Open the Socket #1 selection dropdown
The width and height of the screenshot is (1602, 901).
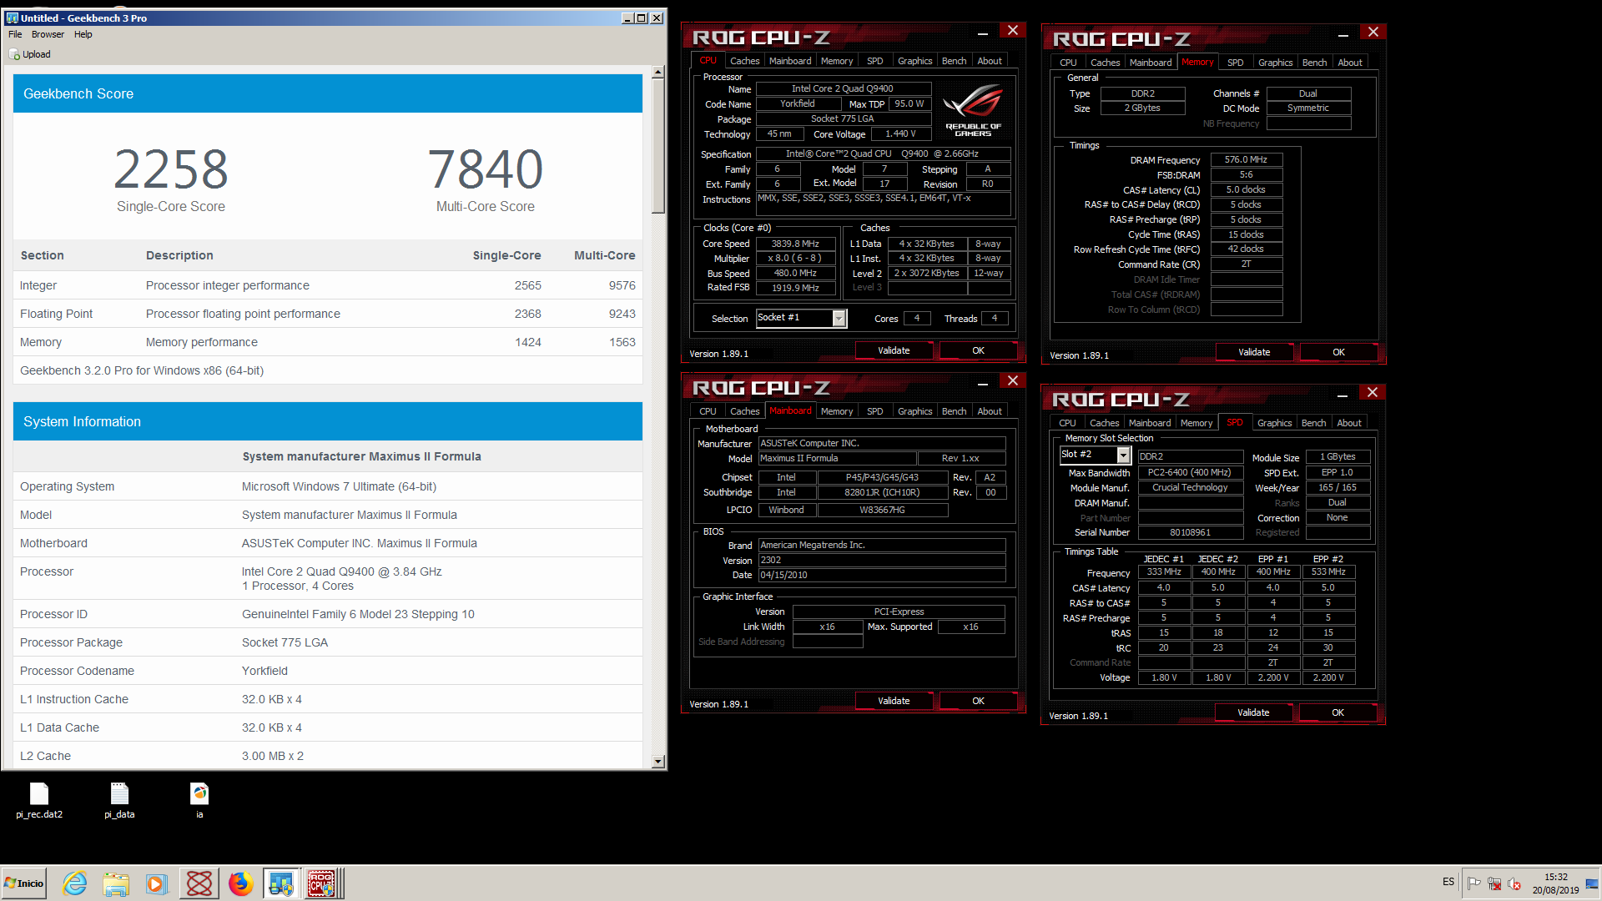[x=839, y=318]
